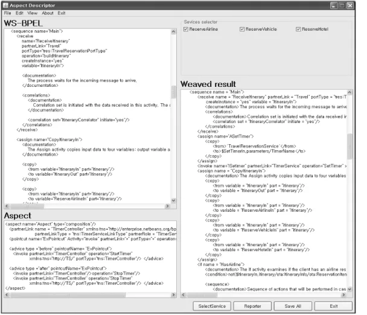Click WS-BPEL horizontal scroll left arrow
The image size is (367, 315).
(x=7, y=206)
